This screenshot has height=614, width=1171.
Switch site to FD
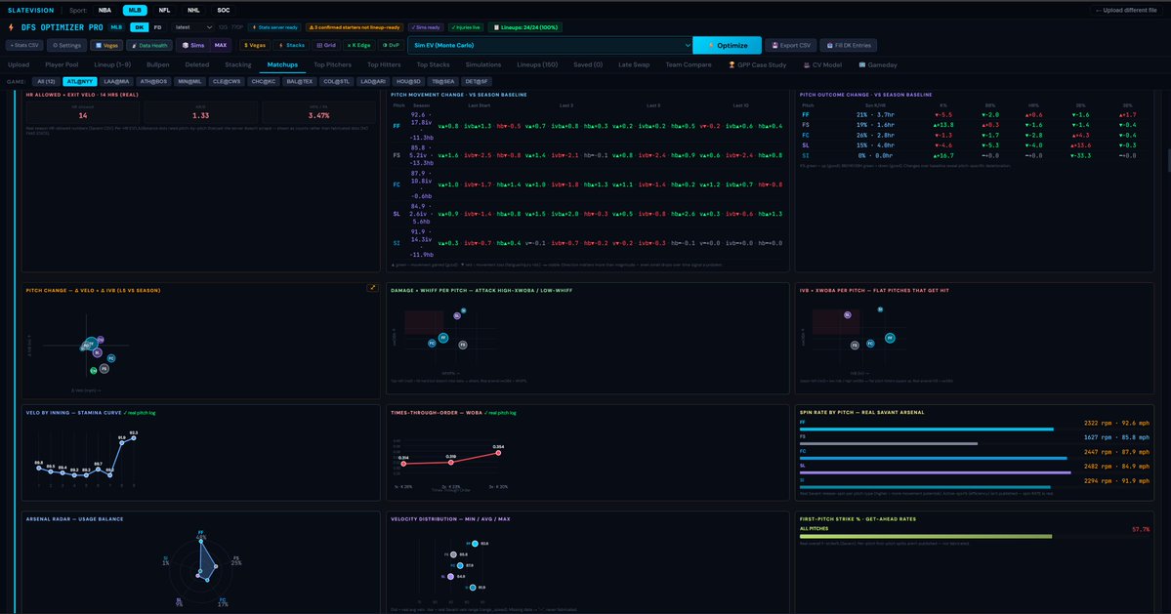click(x=157, y=27)
